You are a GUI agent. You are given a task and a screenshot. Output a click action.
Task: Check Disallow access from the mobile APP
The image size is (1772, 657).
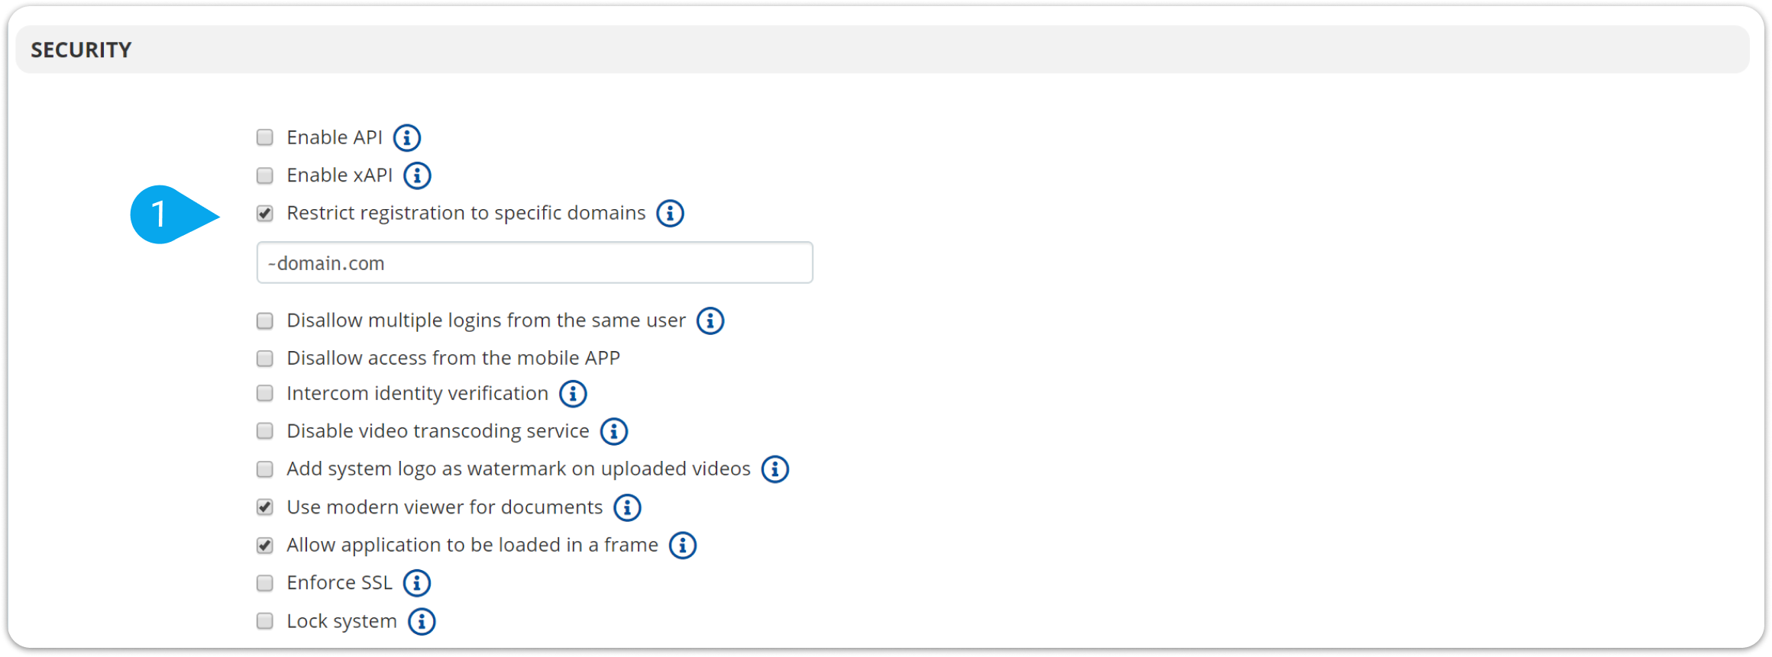pyautogui.click(x=265, y=359)
